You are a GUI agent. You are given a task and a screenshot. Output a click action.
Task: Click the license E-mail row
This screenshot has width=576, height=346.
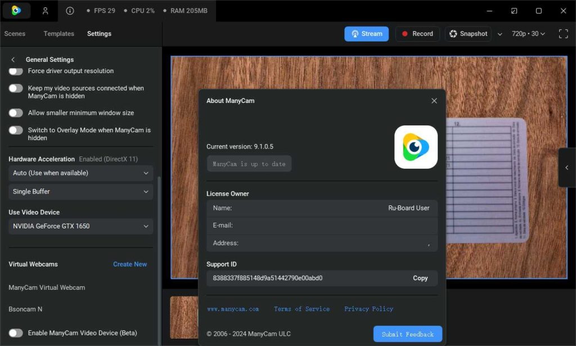(x=322, y=225)
